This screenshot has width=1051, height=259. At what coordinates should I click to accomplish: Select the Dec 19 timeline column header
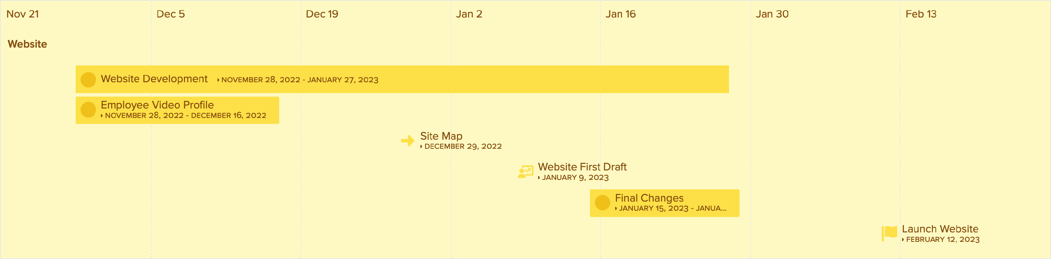pyautogui.click(x=322, y=14)
